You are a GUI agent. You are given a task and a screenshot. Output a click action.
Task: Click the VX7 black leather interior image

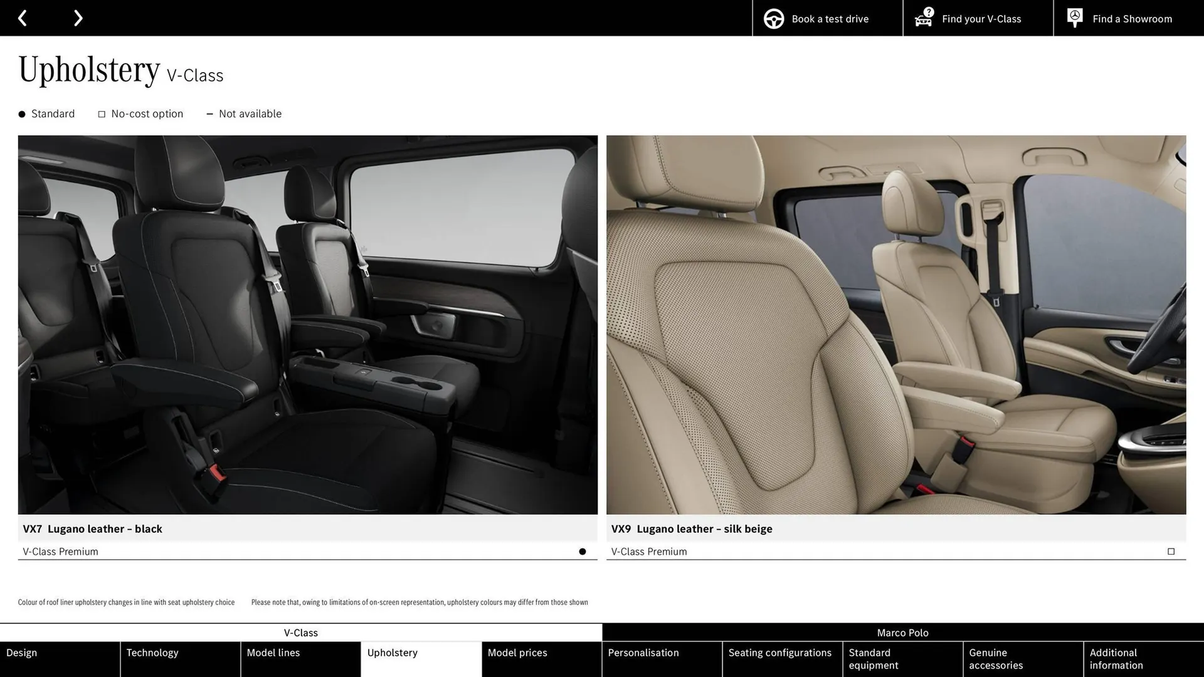point(307,325)
